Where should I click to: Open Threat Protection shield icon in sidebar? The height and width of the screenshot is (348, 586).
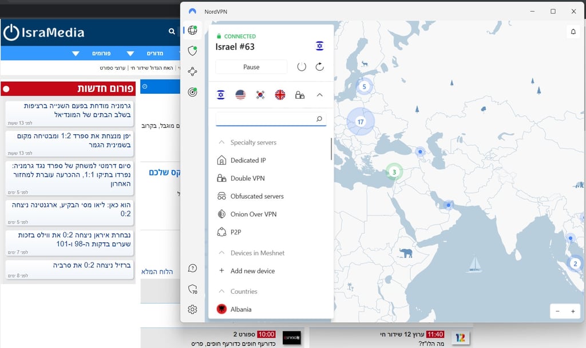(x=192, y=50)
